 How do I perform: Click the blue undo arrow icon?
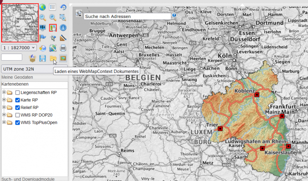[63, 7]
